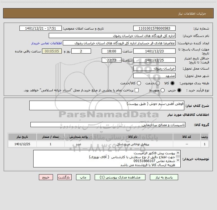
Task: Click the table date cell 1401/12/25
Action: point(22,144)
